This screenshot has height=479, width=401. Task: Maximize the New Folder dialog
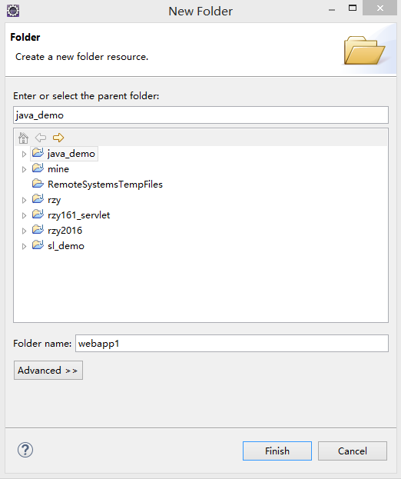(353, 8)
